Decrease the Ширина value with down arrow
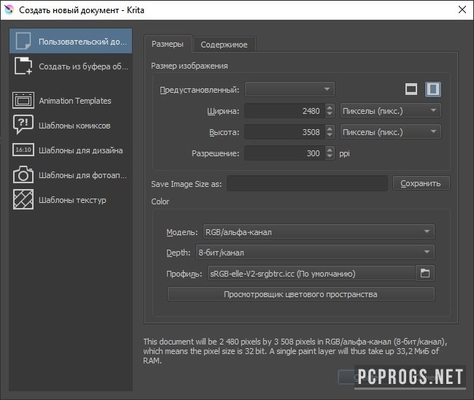This screenshot has width=474, height=400. coord(330,114)
